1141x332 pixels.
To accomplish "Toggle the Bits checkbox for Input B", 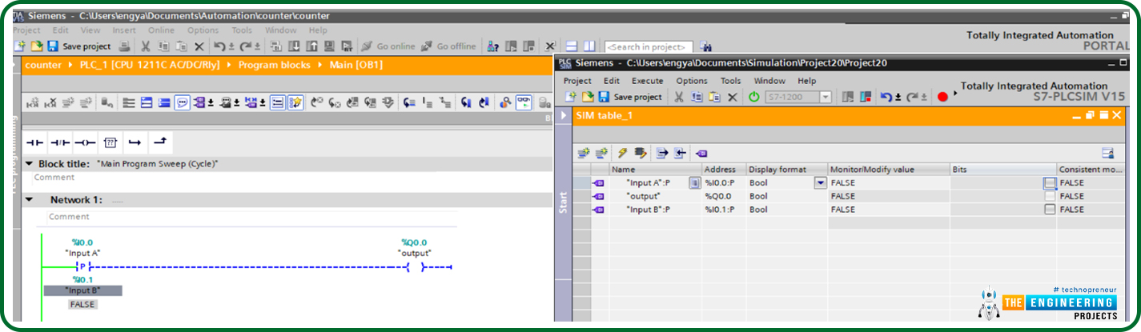I will click(1050, 210).
